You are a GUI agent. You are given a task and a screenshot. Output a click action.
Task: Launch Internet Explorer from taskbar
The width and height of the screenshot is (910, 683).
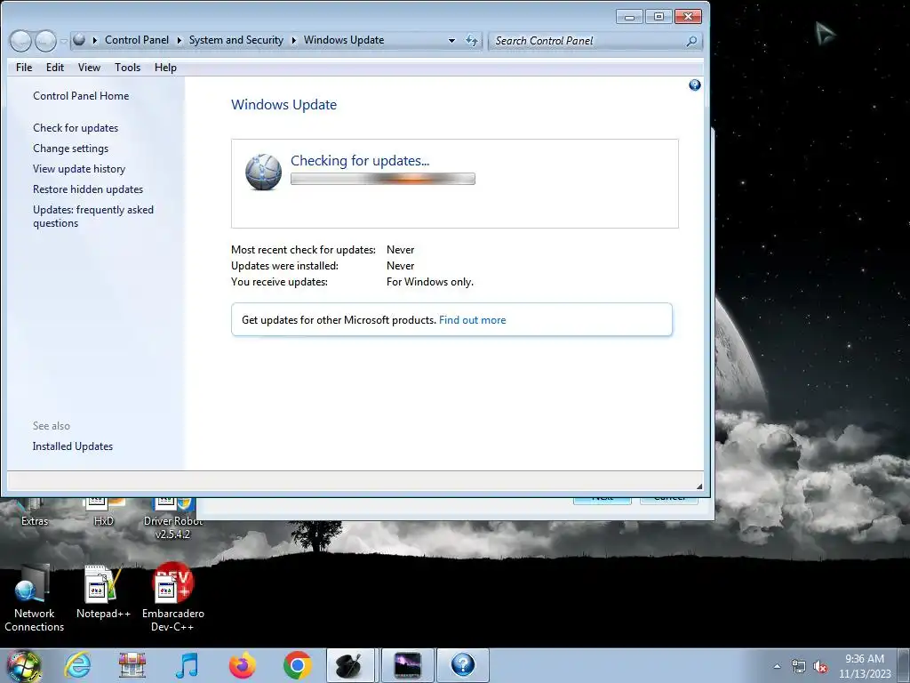click(x=78, y=665)
